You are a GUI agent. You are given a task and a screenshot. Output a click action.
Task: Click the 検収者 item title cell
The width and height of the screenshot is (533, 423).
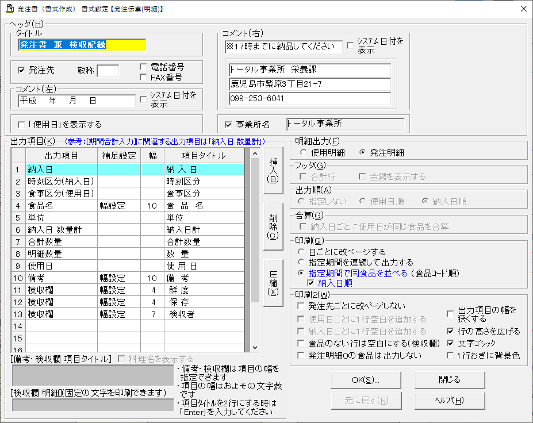click(204, 314)
